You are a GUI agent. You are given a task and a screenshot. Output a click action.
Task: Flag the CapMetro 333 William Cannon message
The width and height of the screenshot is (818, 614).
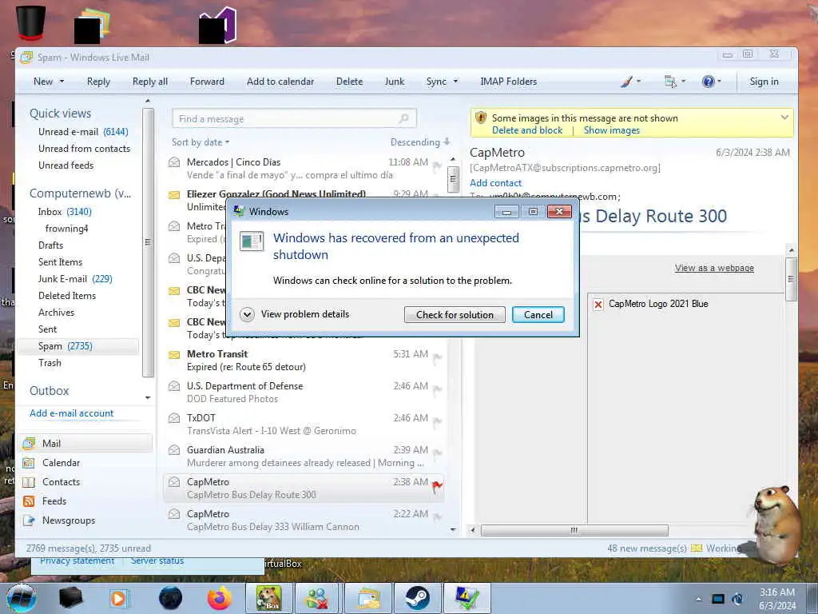[x=437, y=518]
